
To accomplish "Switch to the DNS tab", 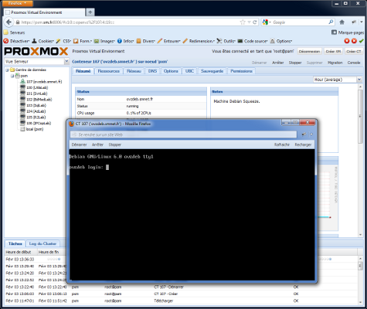I will tap(152, 71).
